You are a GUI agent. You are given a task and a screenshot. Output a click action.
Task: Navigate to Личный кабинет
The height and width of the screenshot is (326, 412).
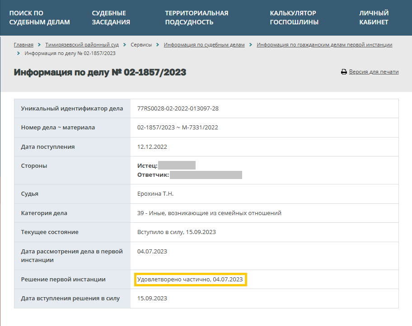pyautogui.click(x=374, y=18)
